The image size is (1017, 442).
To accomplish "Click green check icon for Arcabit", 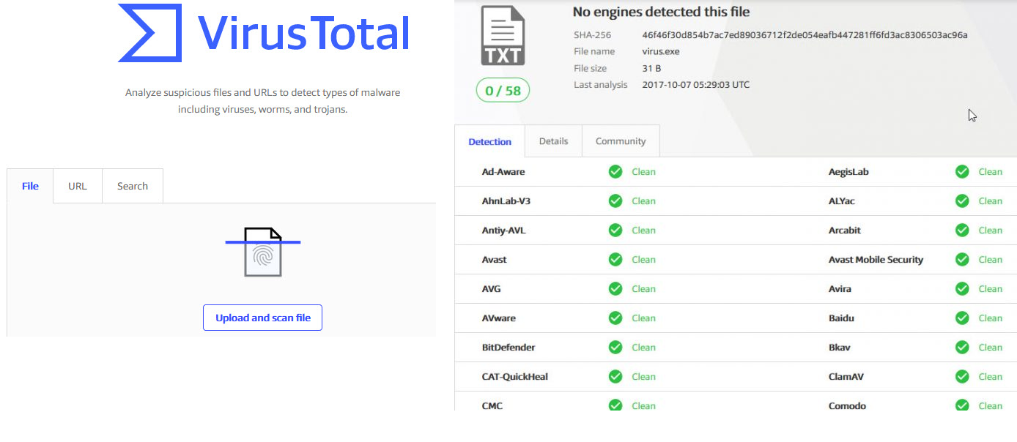I will click(962, 230).
